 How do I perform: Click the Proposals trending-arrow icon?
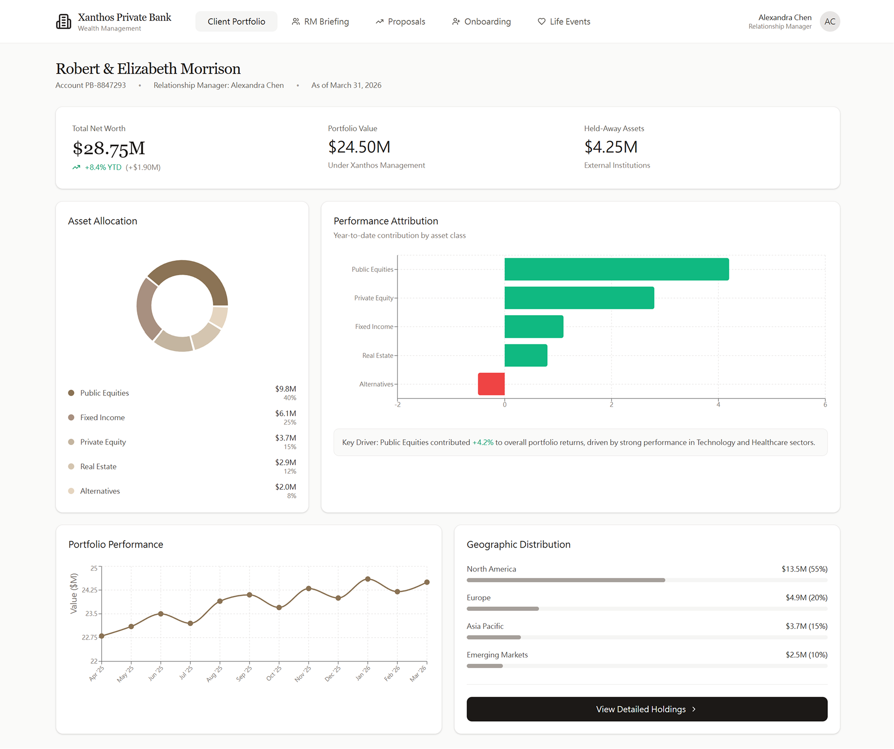(x=379, y=21)
